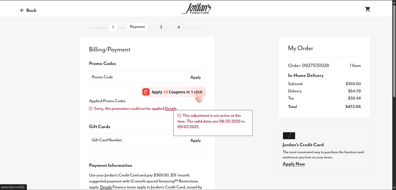Click the Delivery $64.58 value

pyautogui.click(x=354, y=91)
